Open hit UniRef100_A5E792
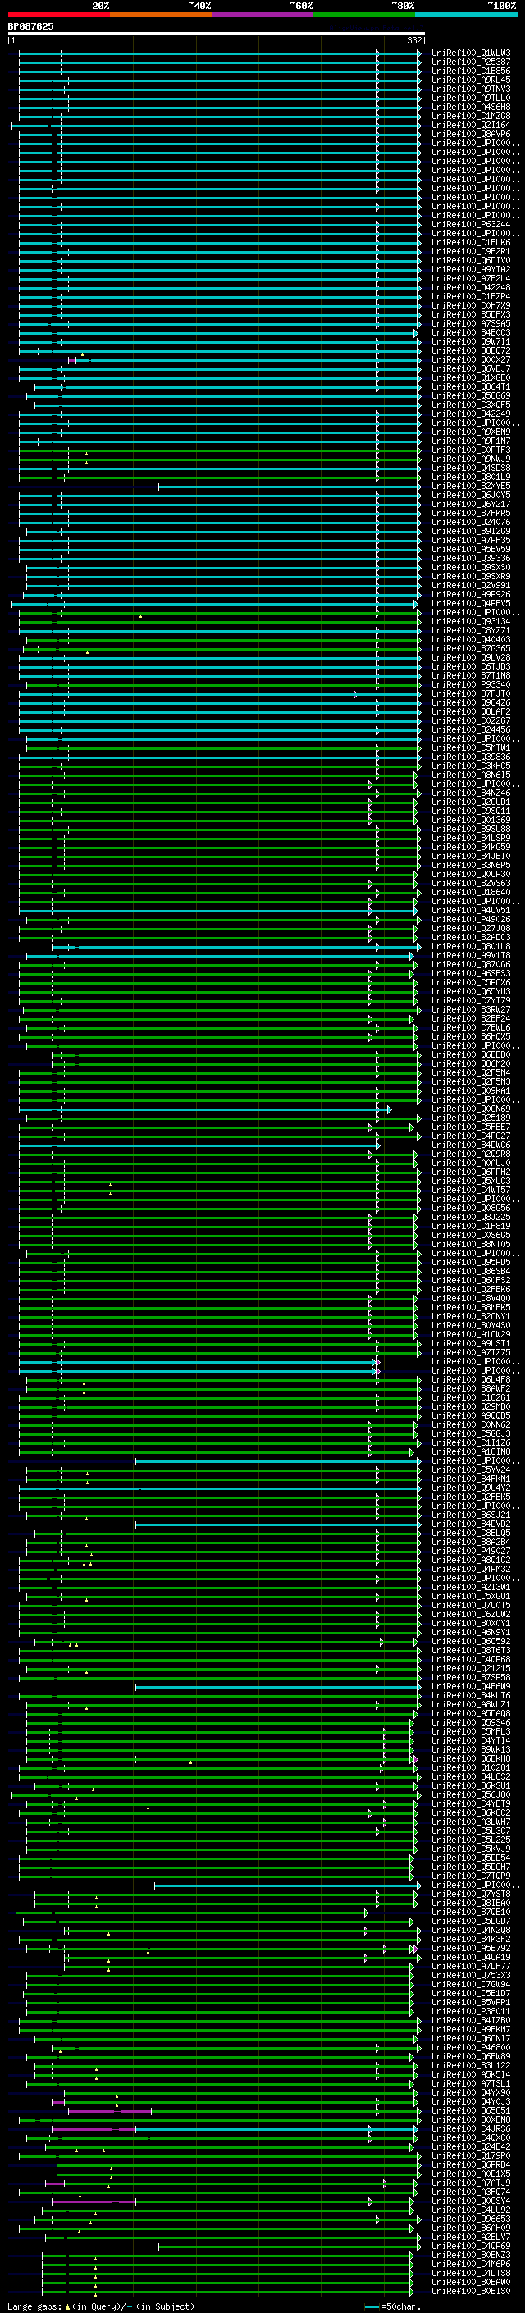This screenshot has width=525, height=2313. pyautogui.click(x=471, y=1948)
